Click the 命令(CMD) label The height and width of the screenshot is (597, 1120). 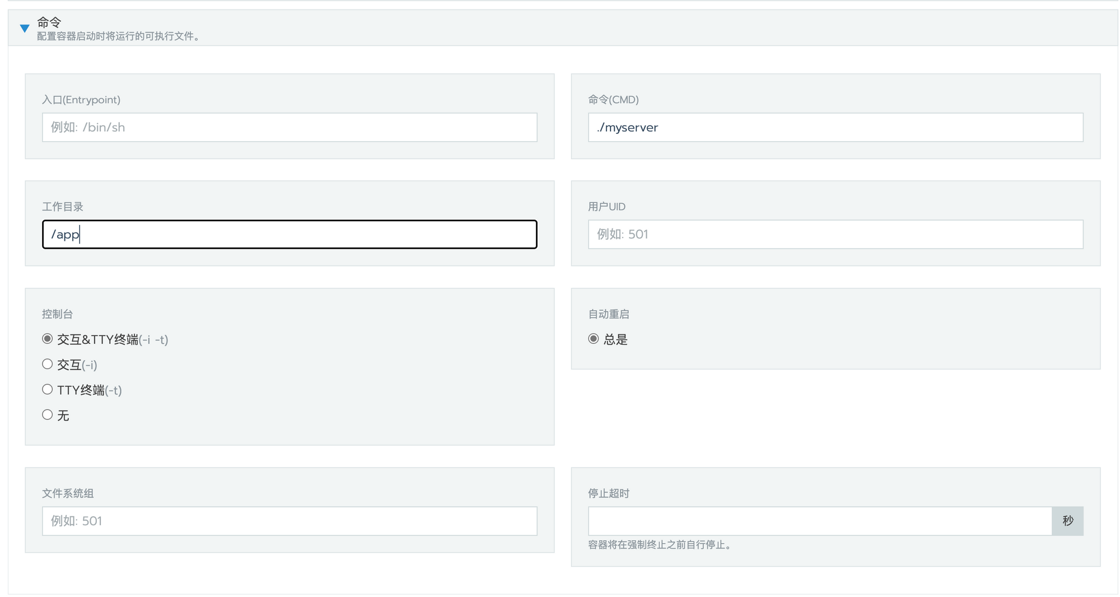click(x=613, y=100)
